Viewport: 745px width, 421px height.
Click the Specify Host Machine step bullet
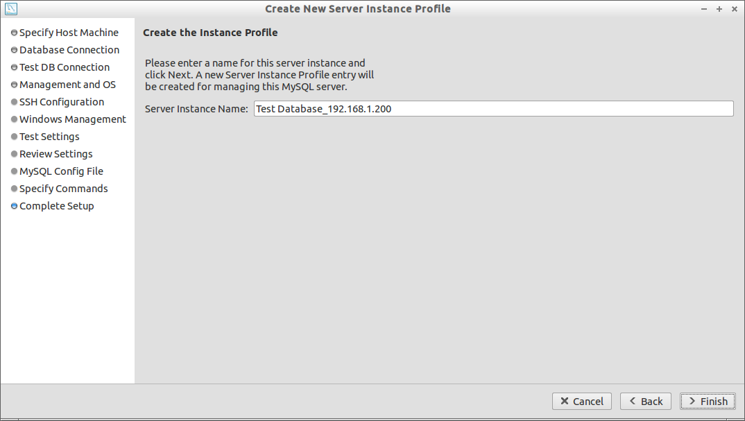coord(15,33)
